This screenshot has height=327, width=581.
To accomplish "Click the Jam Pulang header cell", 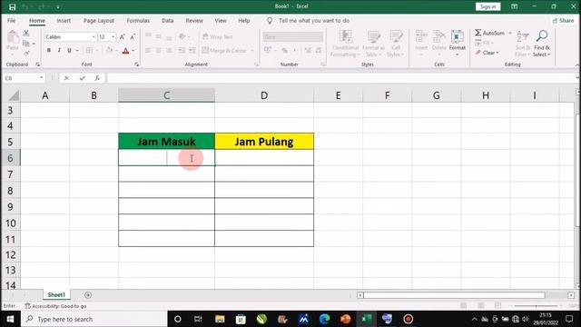I will coord(264,142).
